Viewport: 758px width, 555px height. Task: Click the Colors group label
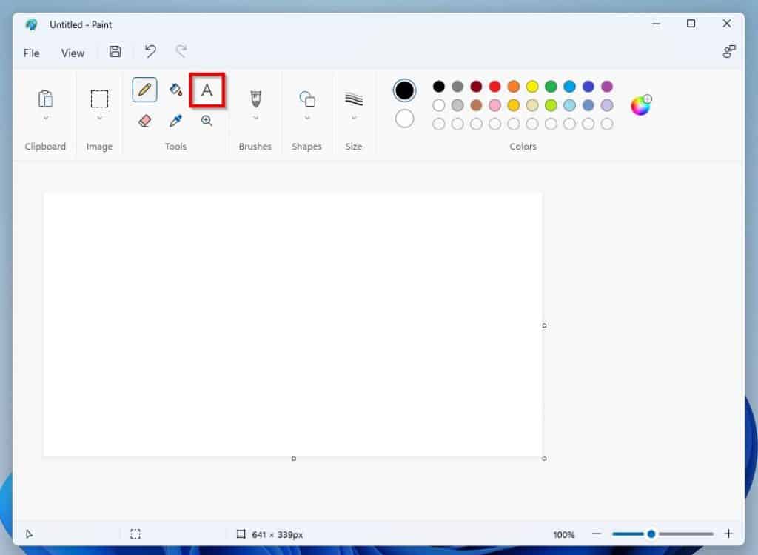pyautogui.click(x=523, y=146)
